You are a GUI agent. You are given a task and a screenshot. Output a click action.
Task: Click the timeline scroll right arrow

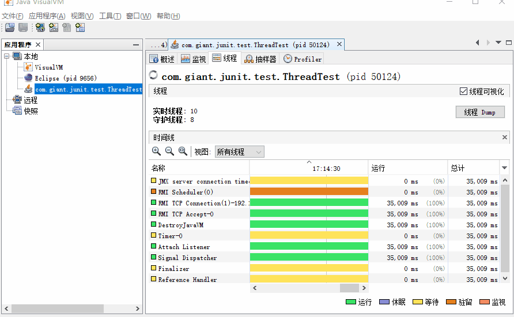click(x=364, y=288)
